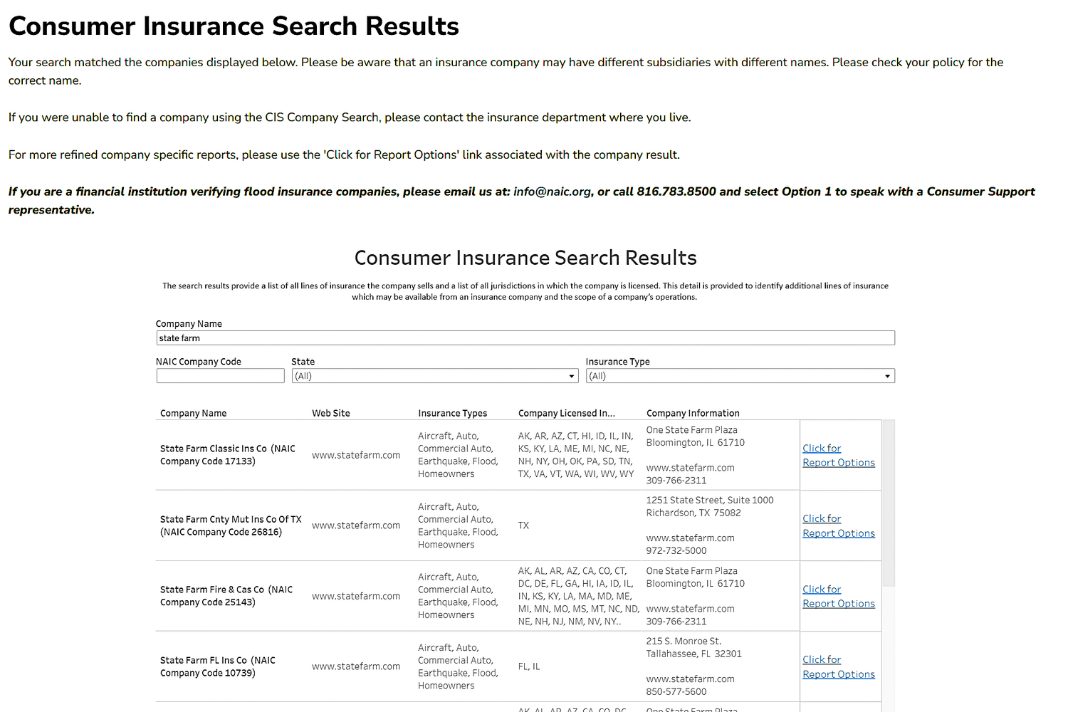Click the results table vertical scrollbar thumb
Viewport: 1068px width, 712px height.
889,503
